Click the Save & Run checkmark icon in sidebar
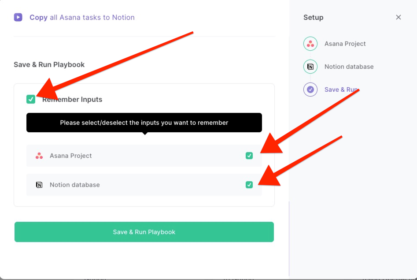The height and width of the screenshot is (280, 417). pyautogui.click(x=310, y=90)
